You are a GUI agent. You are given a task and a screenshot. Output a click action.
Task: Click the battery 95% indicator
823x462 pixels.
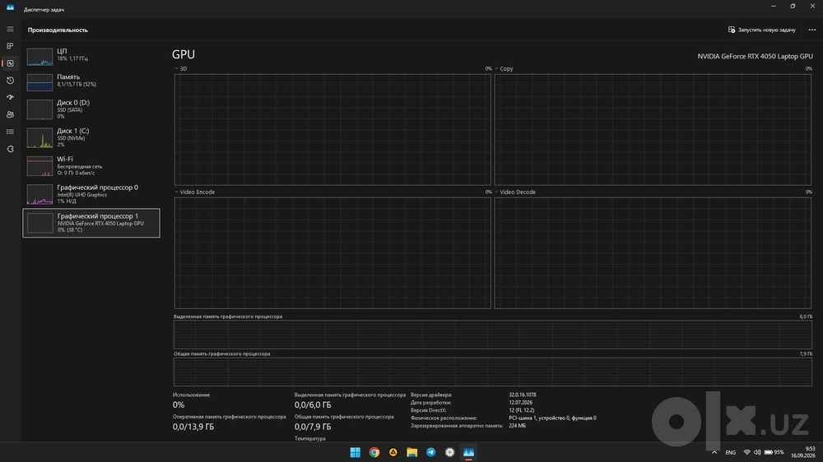pos(774,452)
